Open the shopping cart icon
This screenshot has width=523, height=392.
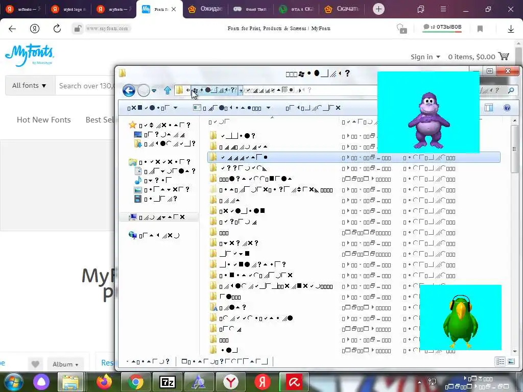pyautogui.click(x=504, y=56)
